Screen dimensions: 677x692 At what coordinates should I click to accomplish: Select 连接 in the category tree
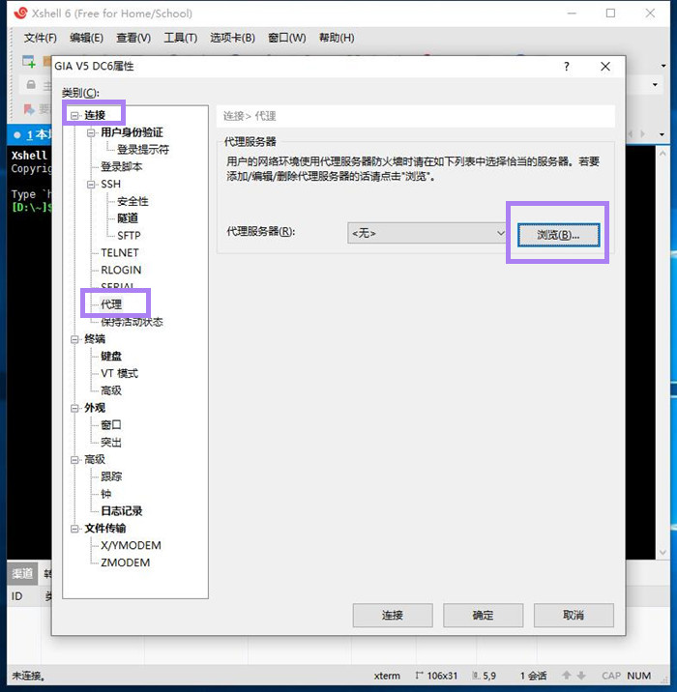tap(95, 115)
